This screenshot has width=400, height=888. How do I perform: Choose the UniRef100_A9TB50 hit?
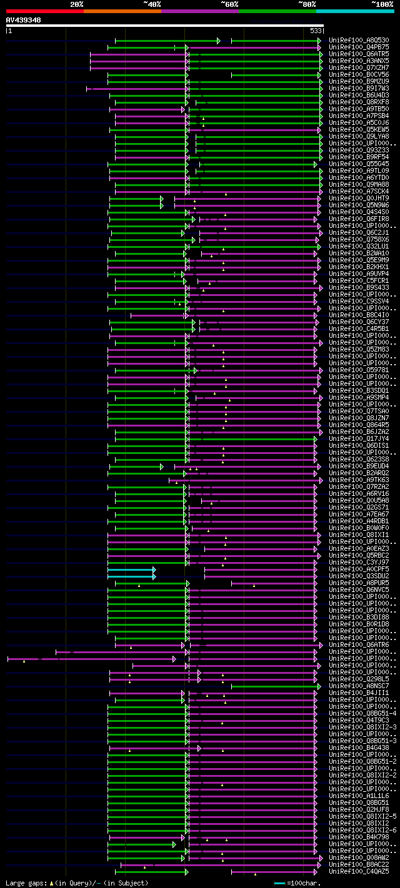pyautogui.click(x=359, y=109)
